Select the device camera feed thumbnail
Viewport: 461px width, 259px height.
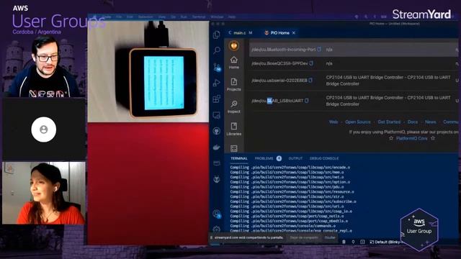pos(148,71)
